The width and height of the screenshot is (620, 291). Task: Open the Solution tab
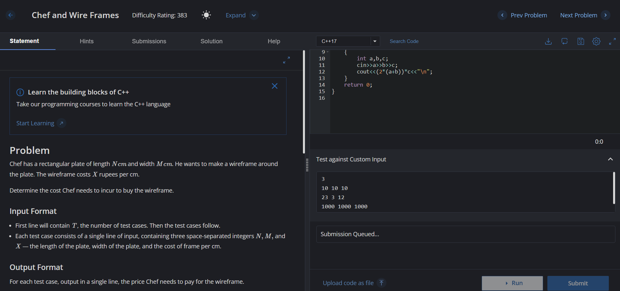212,41
